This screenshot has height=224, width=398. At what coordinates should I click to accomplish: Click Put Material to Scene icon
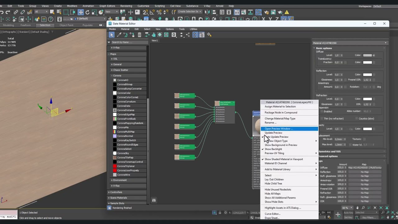(125, 35)
